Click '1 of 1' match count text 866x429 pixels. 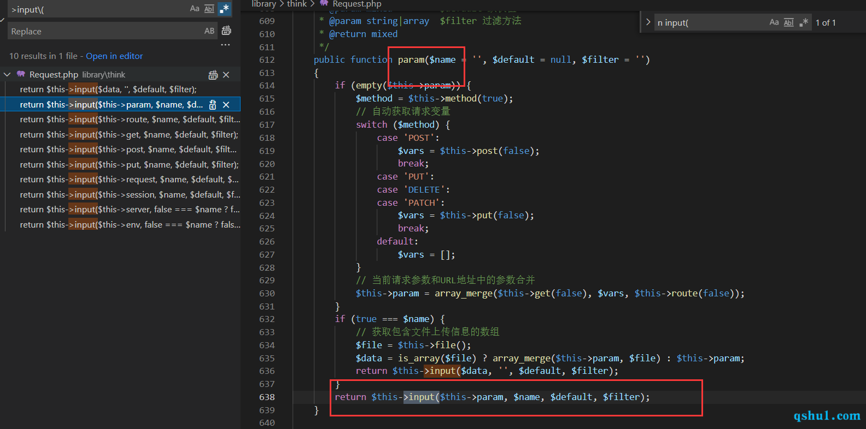826,22
